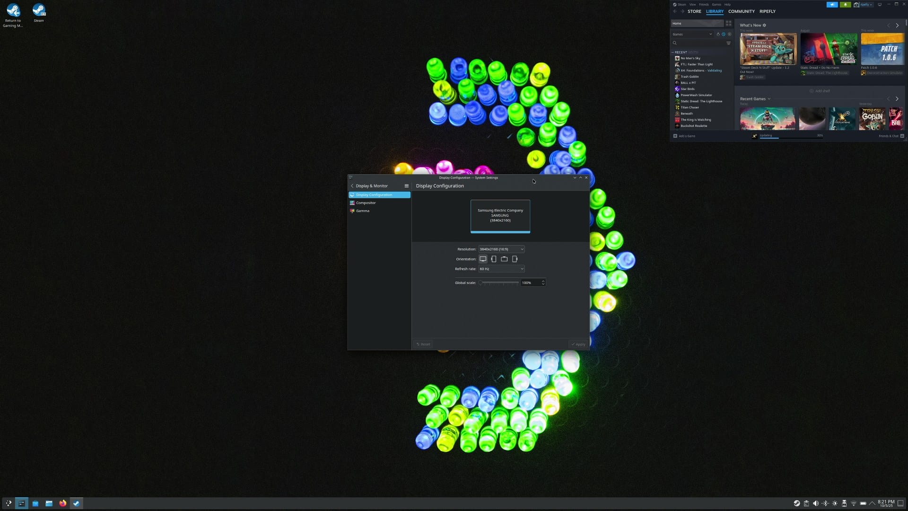Expand the Games collection dropdown in Steam

pos(711,34)
